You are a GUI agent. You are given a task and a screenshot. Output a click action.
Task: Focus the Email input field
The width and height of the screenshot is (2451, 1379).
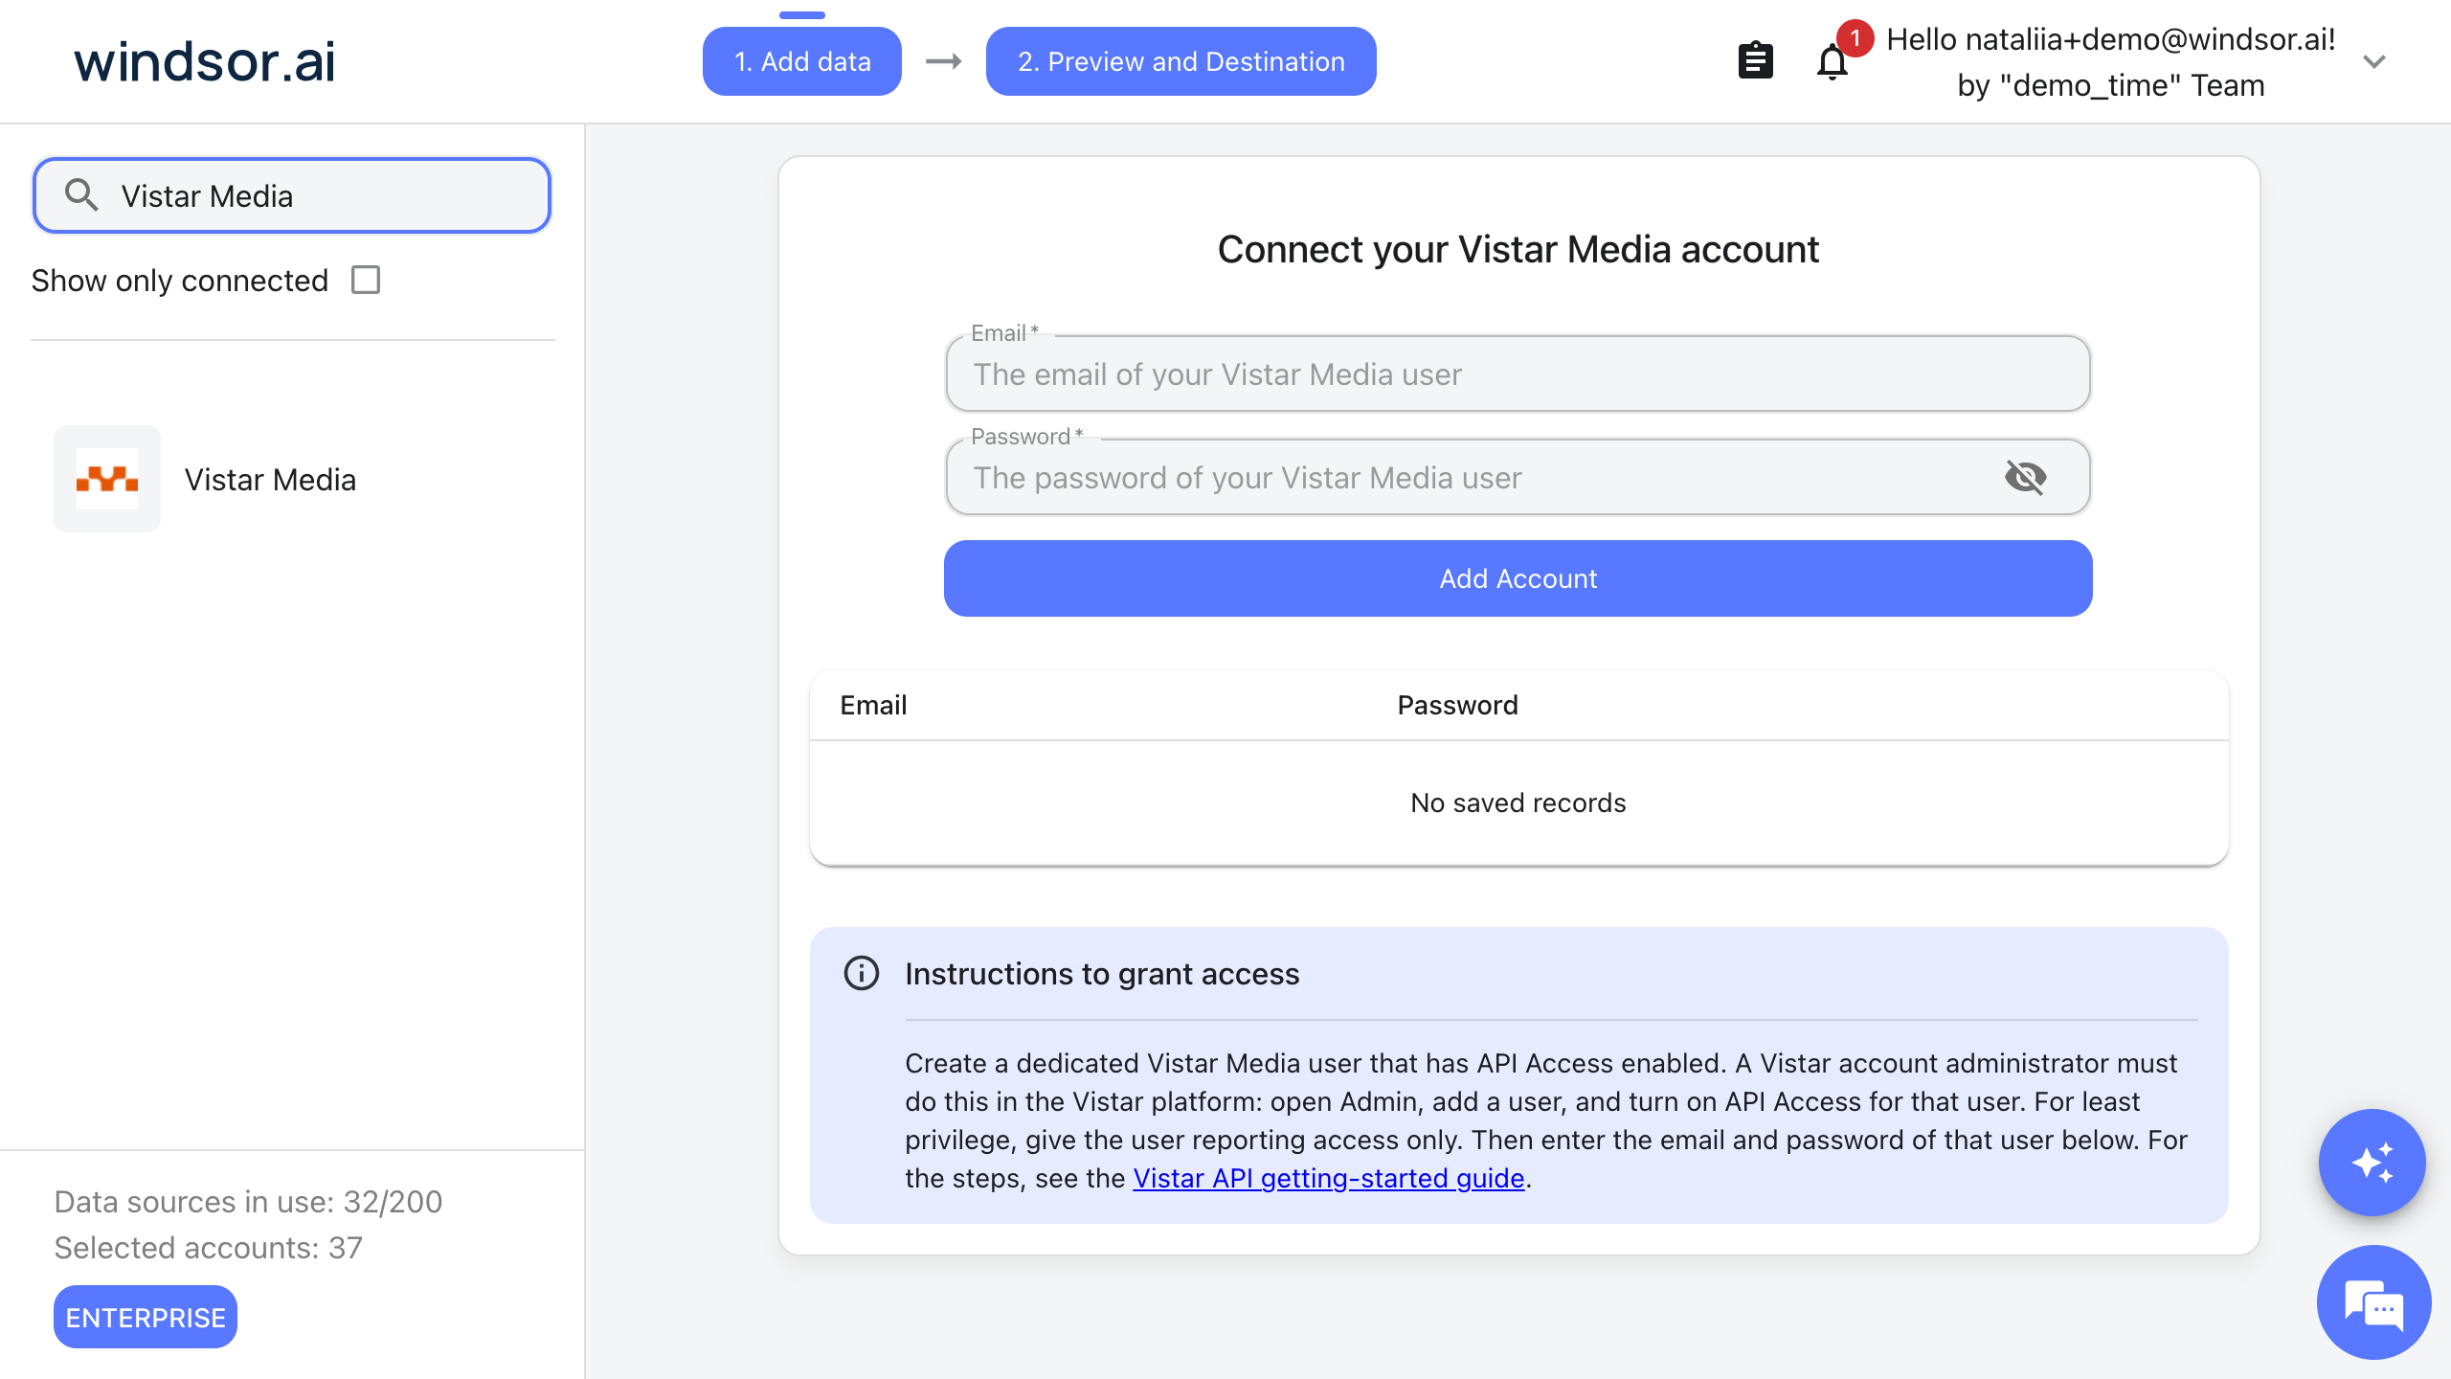(1518, 373)
